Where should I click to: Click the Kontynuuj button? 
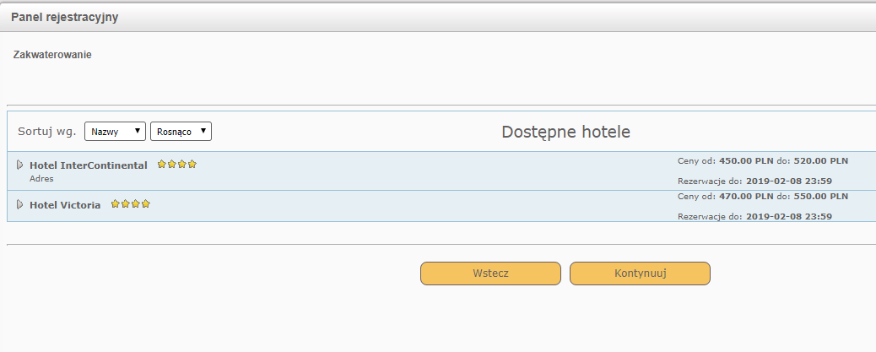click(640, 273)
